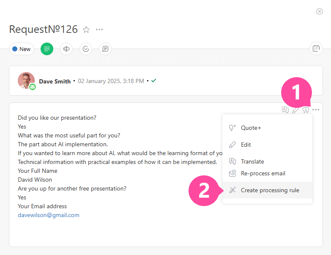Select the green description view icon

coord(47,49)
